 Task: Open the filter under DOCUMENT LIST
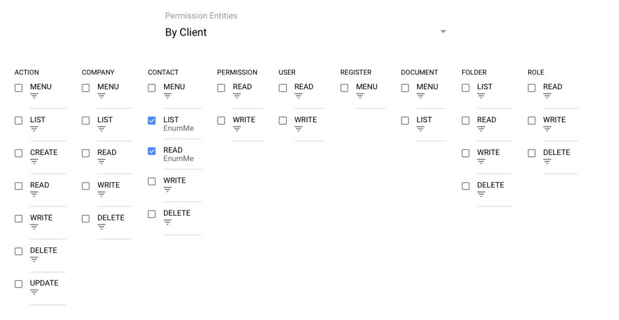click(420, 129)
